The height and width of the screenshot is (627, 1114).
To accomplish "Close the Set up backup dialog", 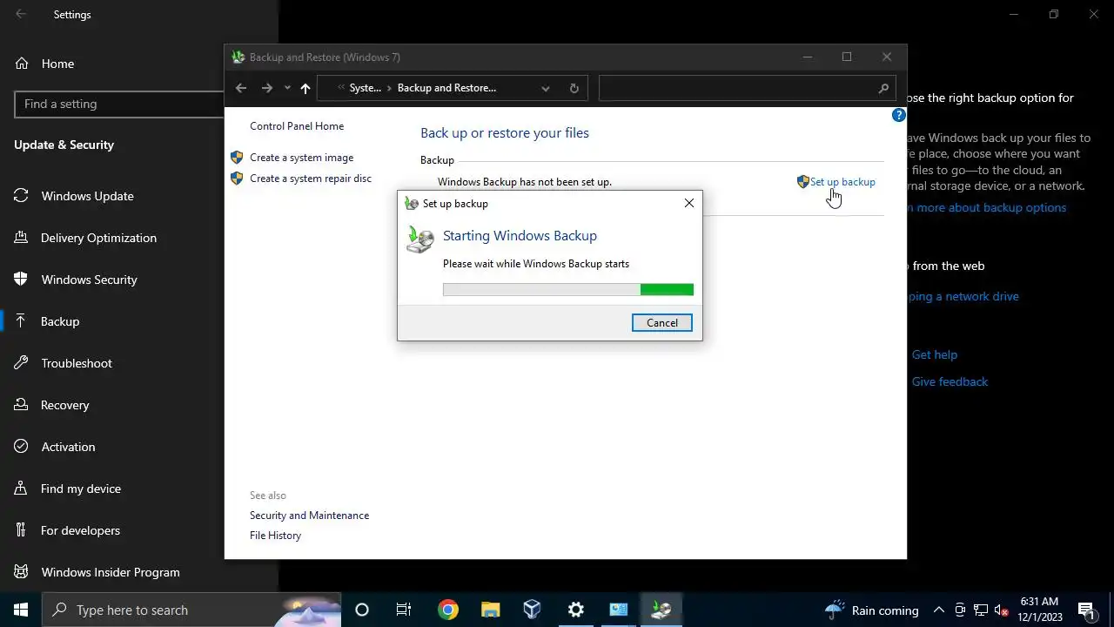I will [x=689, y=203].
